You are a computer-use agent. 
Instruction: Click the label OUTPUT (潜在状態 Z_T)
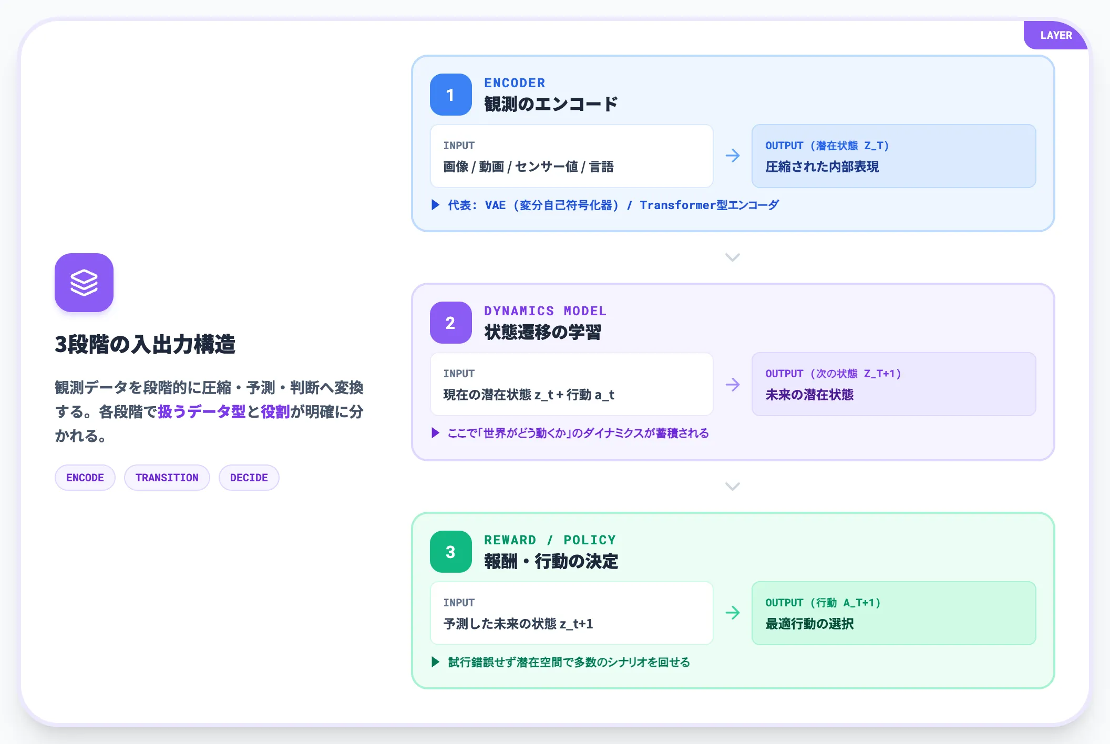pyautogui.click(x=827, y=146)
